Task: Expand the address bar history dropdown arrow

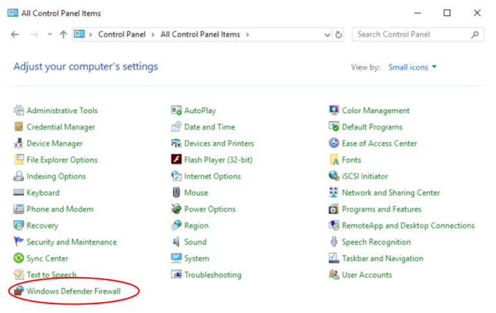Action: point(327,34)
